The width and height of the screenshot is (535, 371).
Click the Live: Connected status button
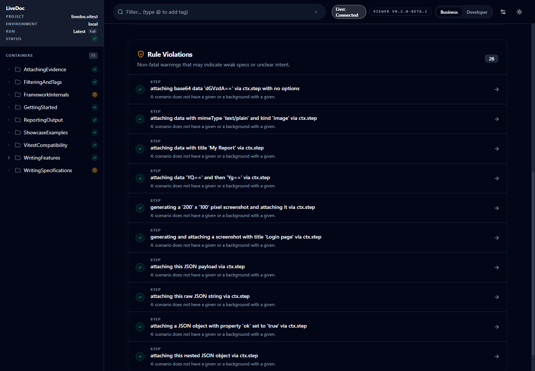click(x=349, y=12)
